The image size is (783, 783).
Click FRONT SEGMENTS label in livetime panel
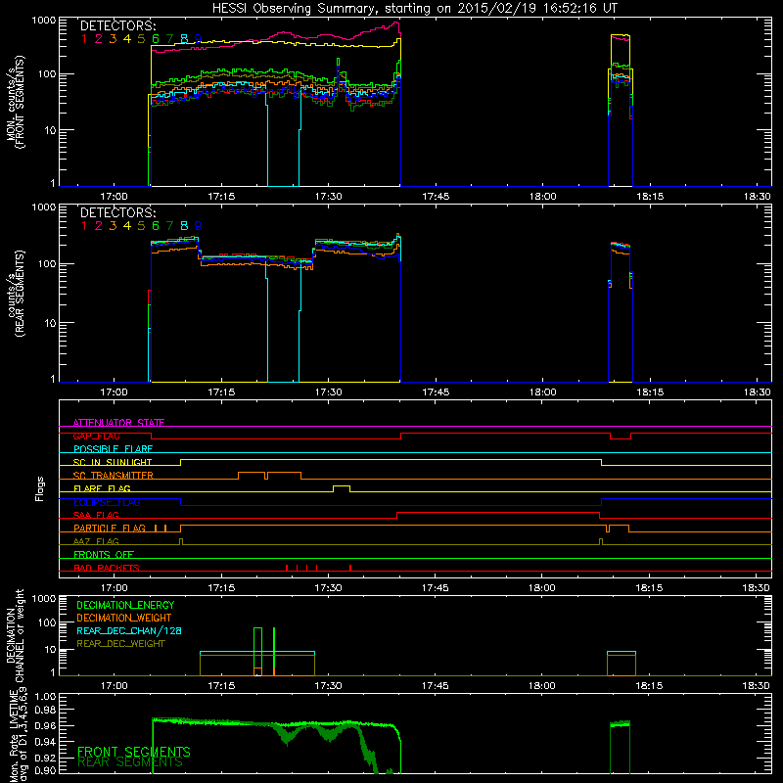[x=134, y=752]
